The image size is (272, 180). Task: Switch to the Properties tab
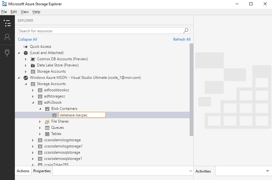42,171
